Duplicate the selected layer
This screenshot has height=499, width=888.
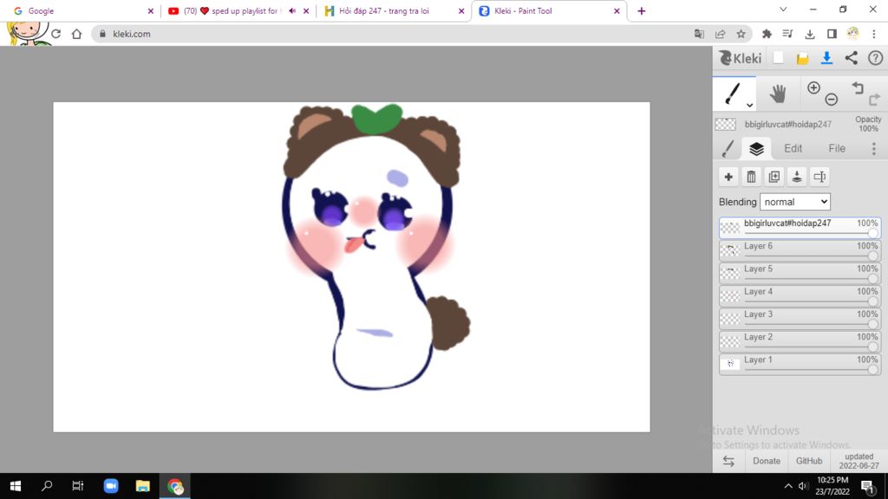click(x=774, y=177)
